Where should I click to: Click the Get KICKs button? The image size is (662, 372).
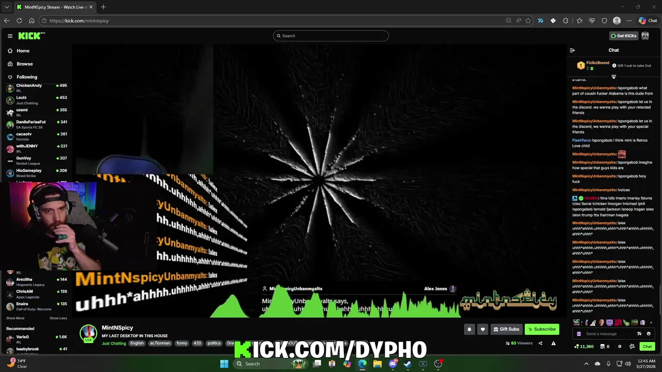coord(624,36)
